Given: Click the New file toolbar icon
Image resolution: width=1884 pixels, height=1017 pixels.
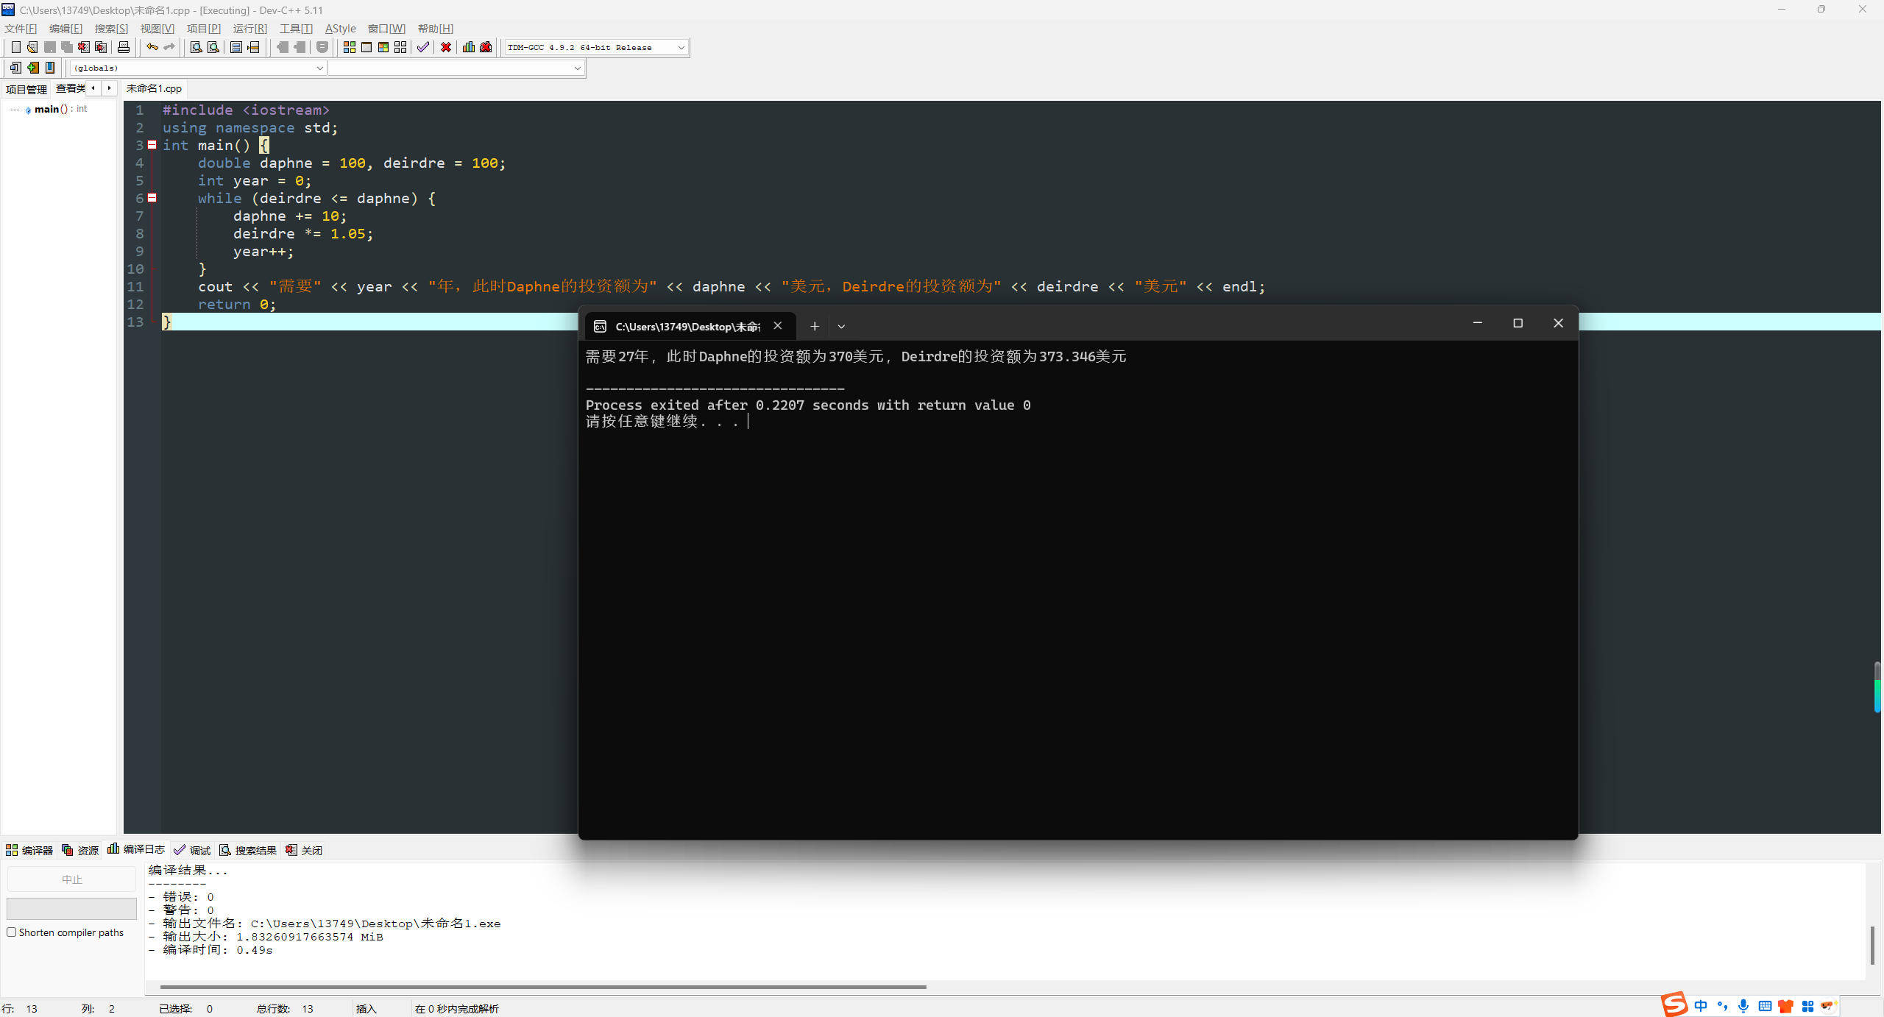Looking at the screenshot, I should tap(15, 47).
